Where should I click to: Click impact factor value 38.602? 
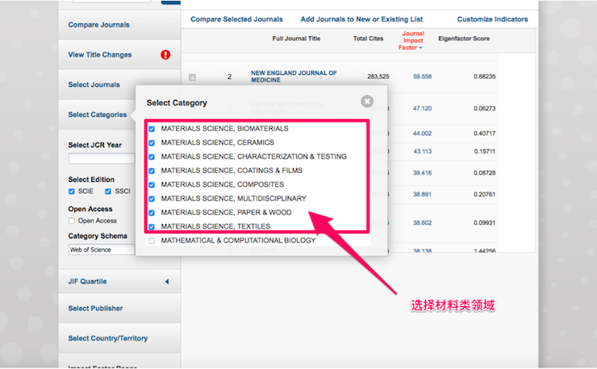tap(422, 223)
